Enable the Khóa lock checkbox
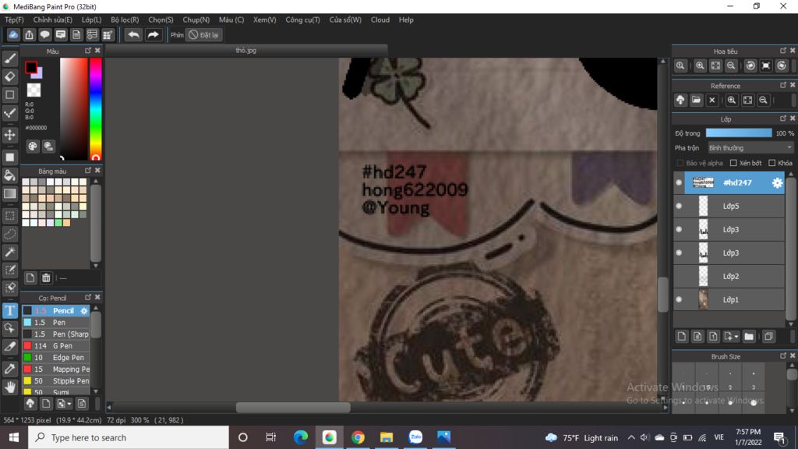The image size is (798, 449). (772, 163)
